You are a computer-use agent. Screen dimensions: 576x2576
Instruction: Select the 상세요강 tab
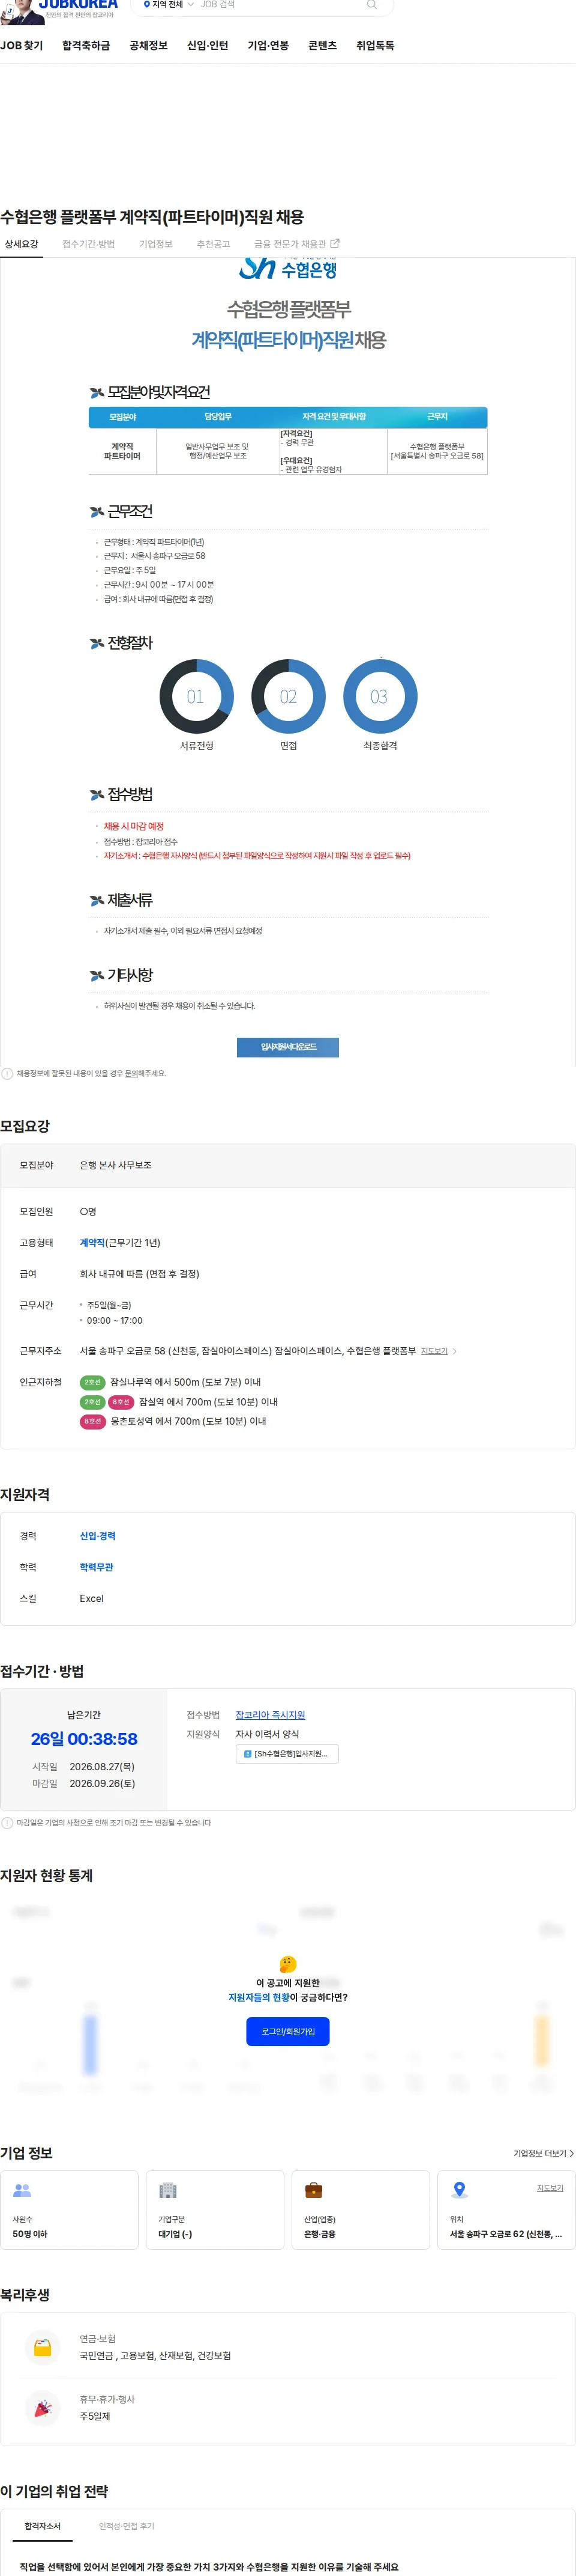[21, 244]
